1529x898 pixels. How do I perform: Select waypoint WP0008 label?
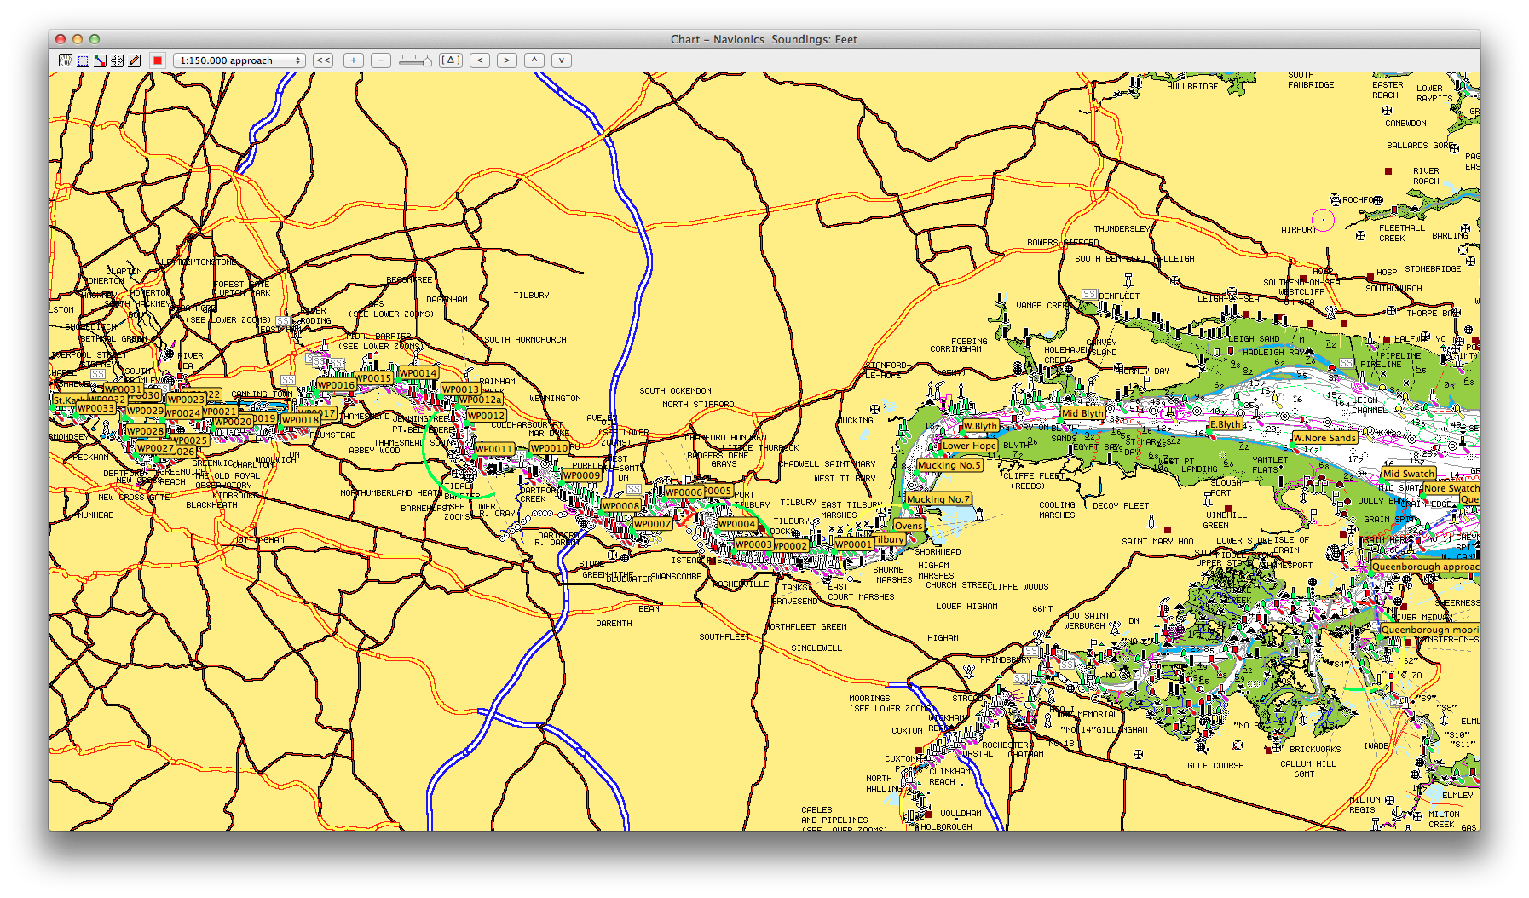click(620, 506)
